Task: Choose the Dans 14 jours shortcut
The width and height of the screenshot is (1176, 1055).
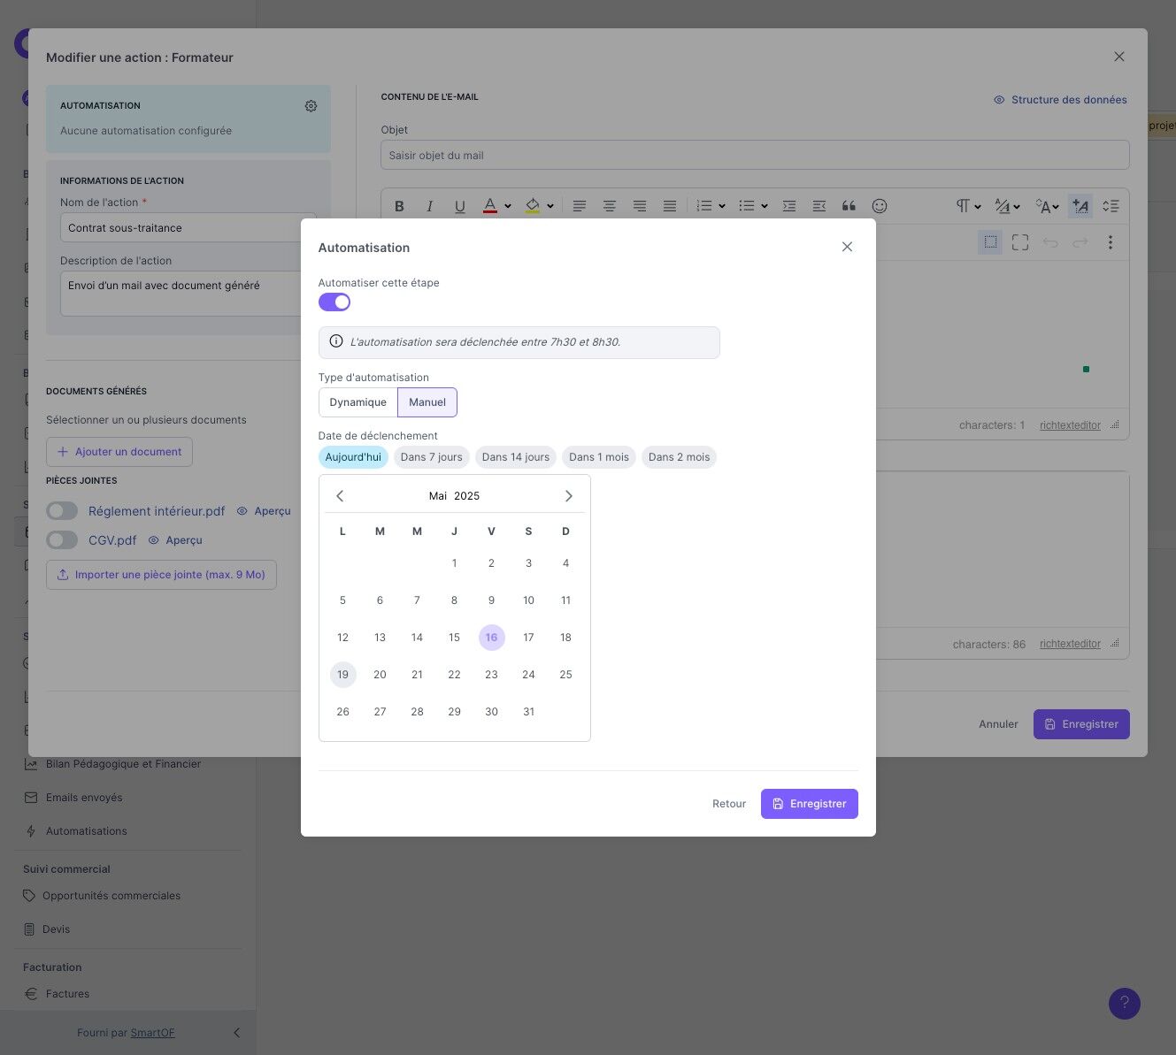Action: tap(516, 457)
